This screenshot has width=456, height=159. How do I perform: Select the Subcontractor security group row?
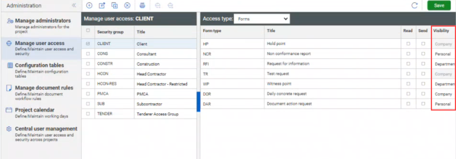click(144, 104)
